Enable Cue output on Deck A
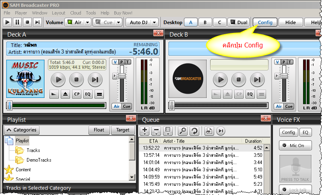 126,106
